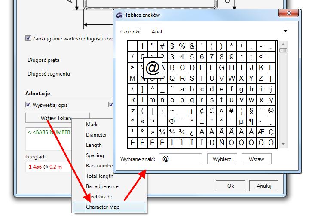Click the Wybrane znaki input field
Image resolution: width=309 pixels, height=216 pixels.
pos(181,159)
